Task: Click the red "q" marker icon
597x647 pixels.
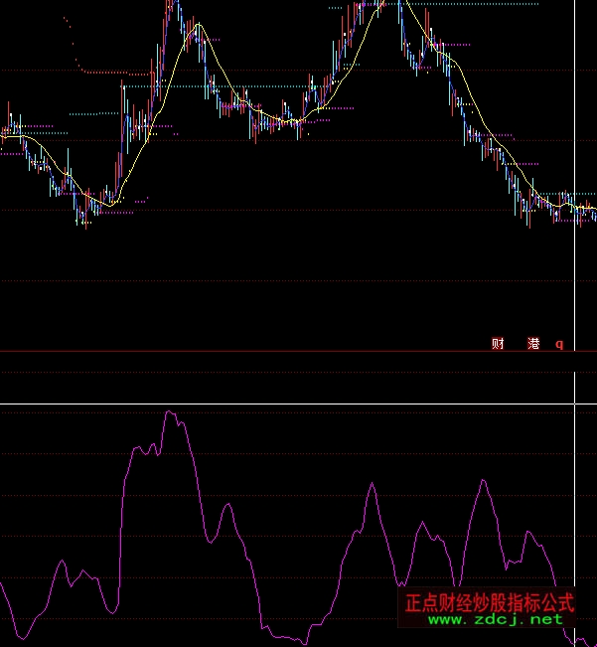Action: tap(558, 344)
